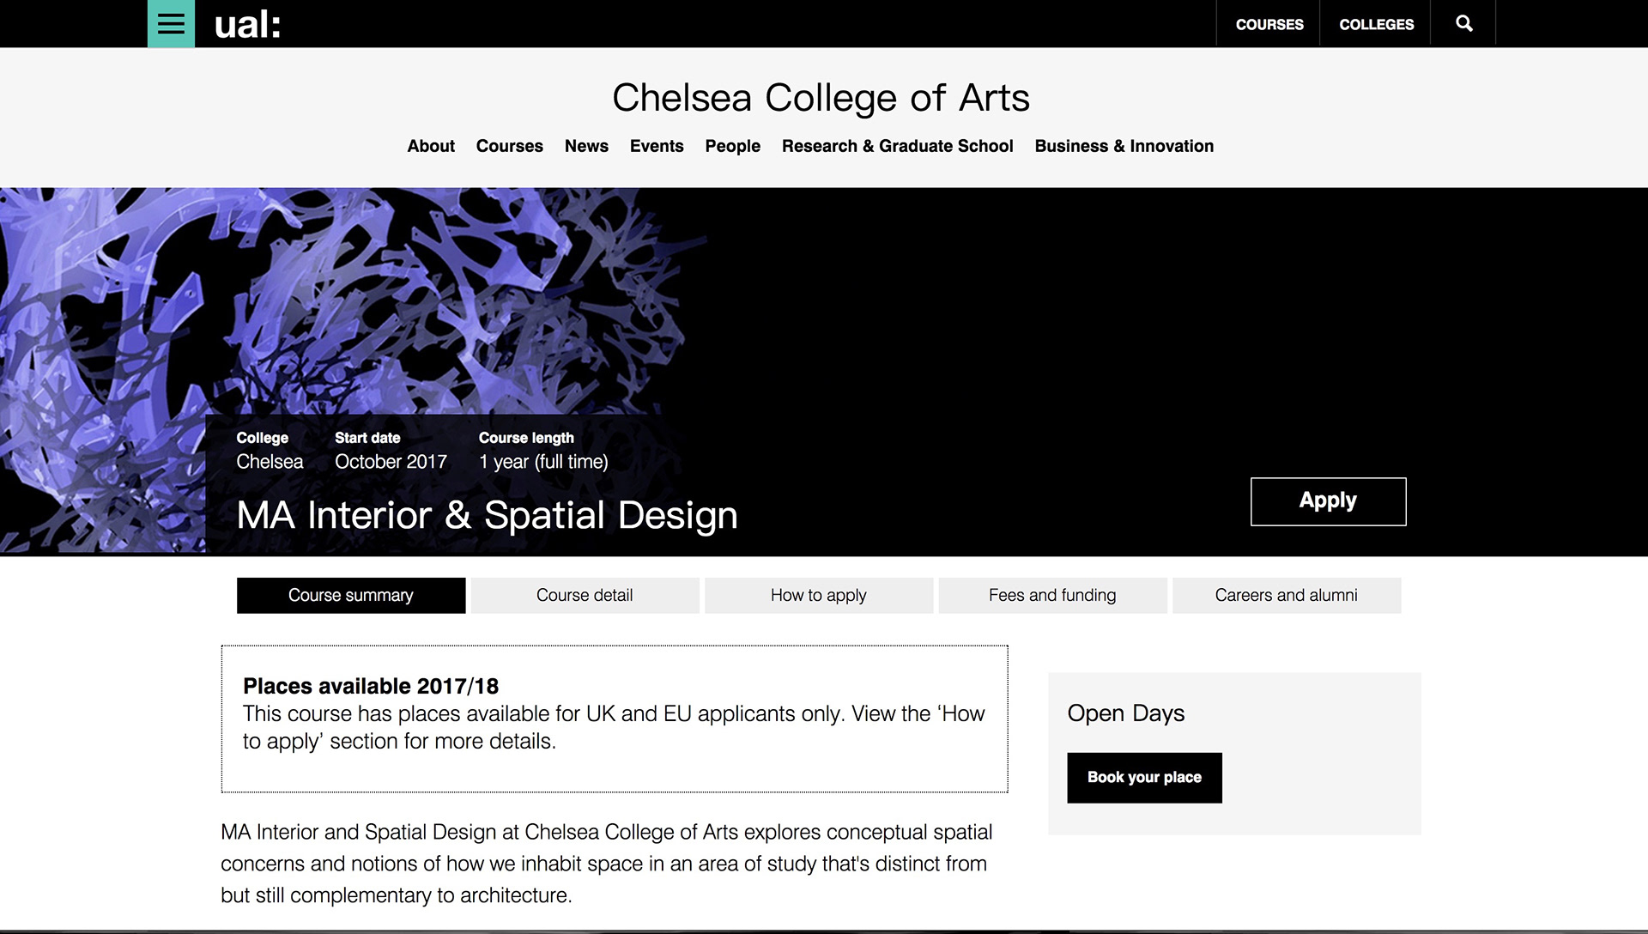The height and width of the screenshot is (934, 1648).
Task: Open Business & Innovation link
Action: pyautogui.click(x=1124, y=146)
